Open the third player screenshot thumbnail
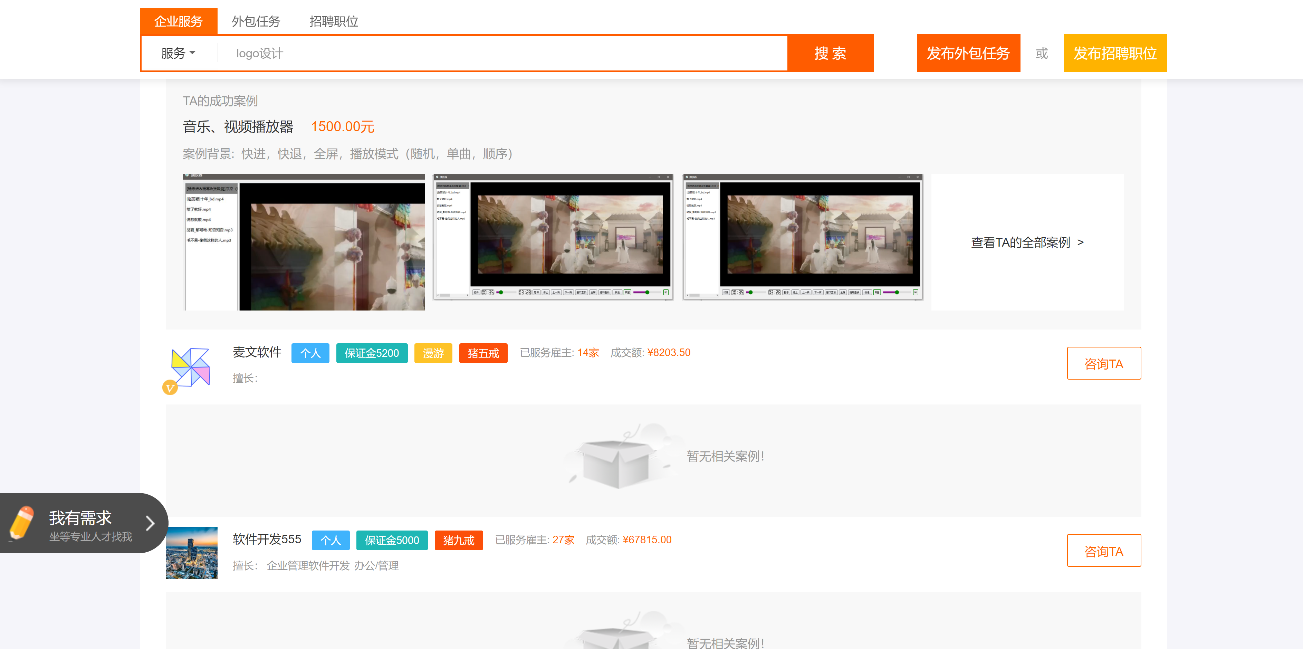1303x649 pixels. pos(802,237)
